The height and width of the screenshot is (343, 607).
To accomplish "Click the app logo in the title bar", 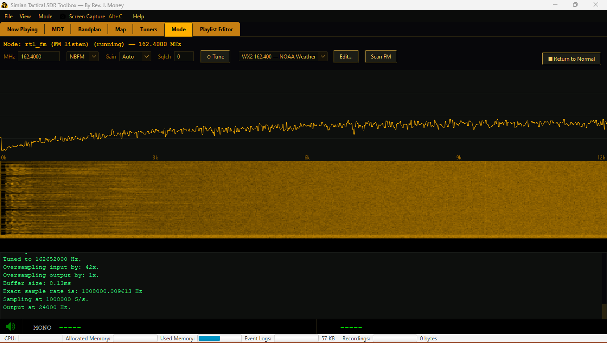I will click(5, 5).
